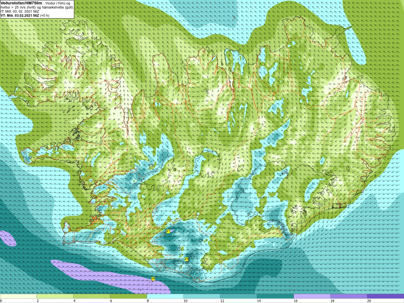Pick the medium green 4–6 scale swatch
Viewport: 404px width, 303px height.
coord(92,296)
